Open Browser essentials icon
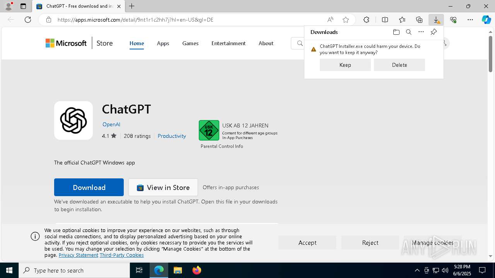The image size is (495, 278). tap(453, 20)
